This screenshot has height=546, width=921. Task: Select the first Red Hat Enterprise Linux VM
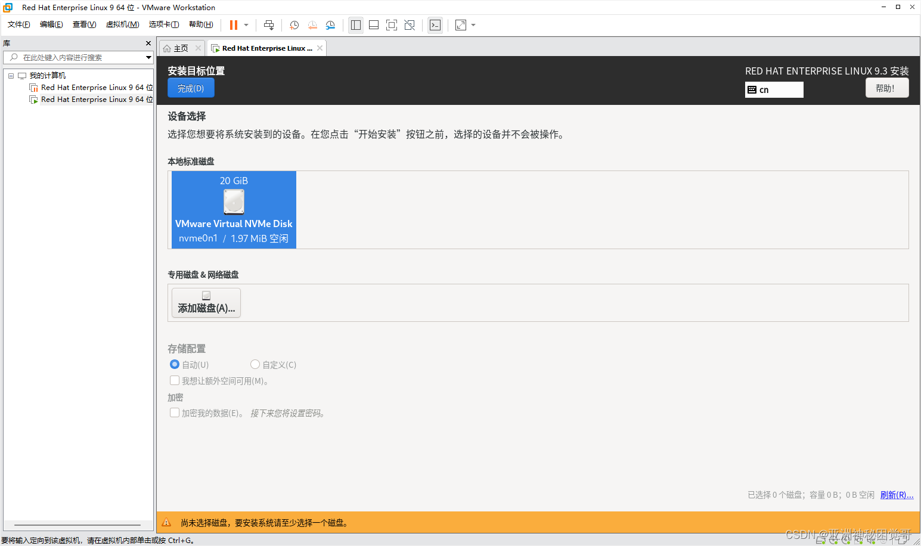pos(91,88)
